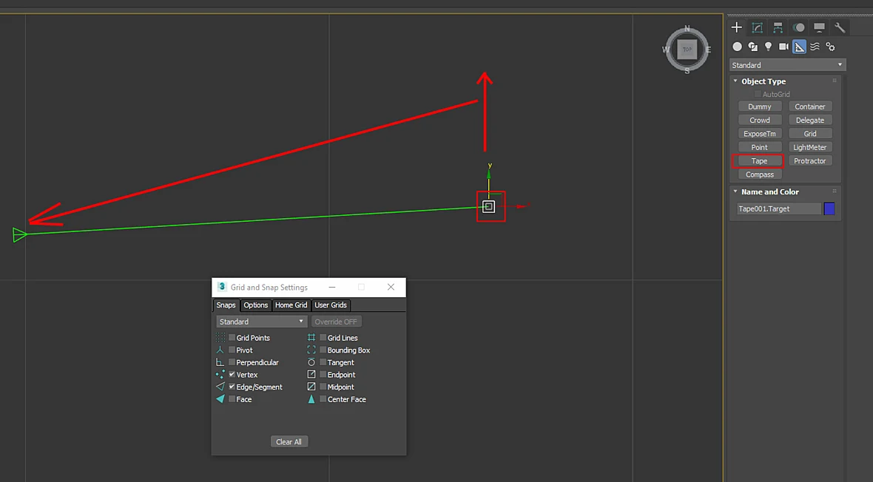This screenshot has height=482, width=873.
Task: Switch to the Options tab
Action: click(255, 305)
